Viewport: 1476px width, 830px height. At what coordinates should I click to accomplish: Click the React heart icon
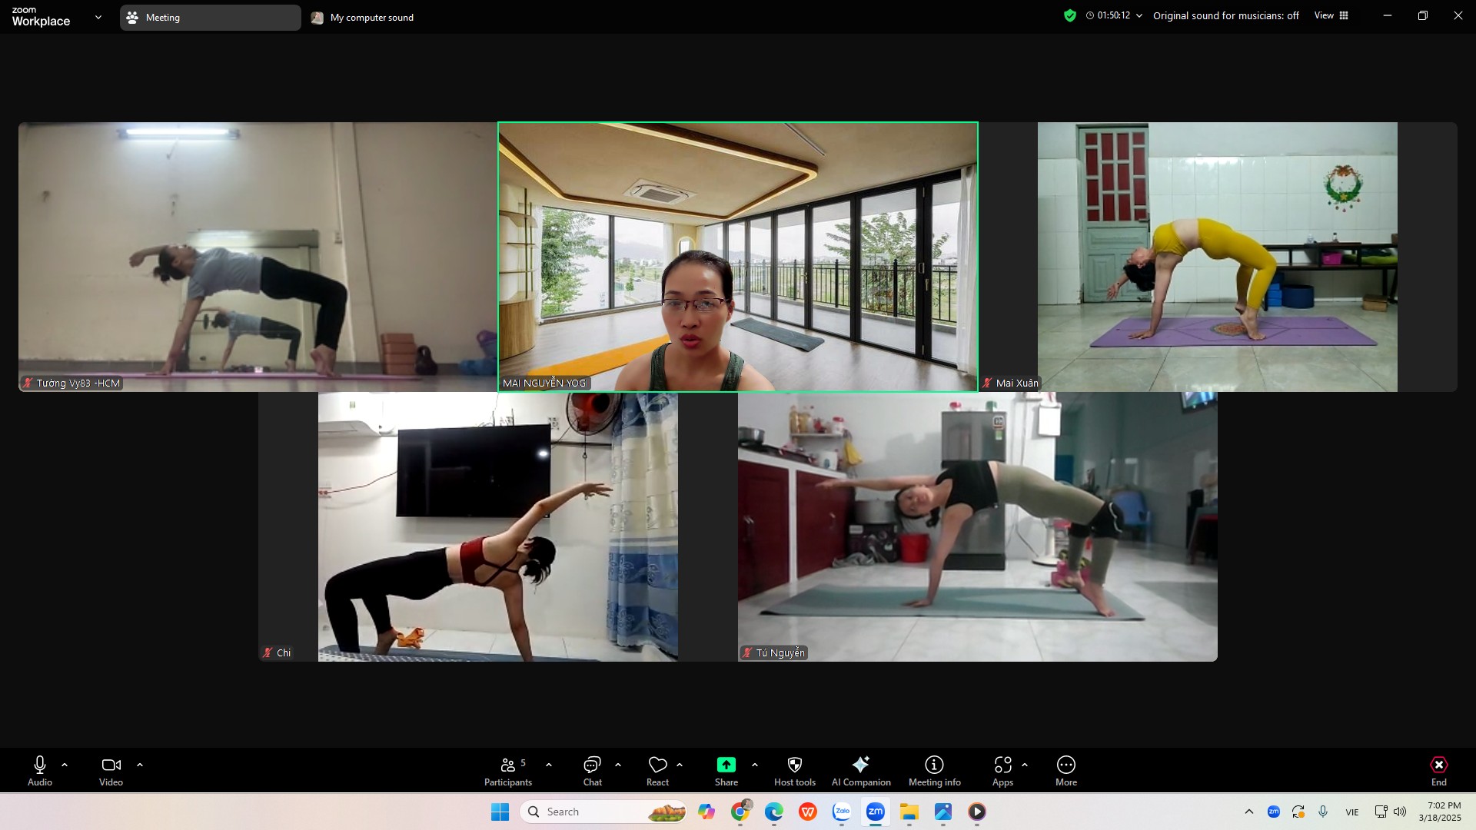pyautogui.click(x=657, y=771)
